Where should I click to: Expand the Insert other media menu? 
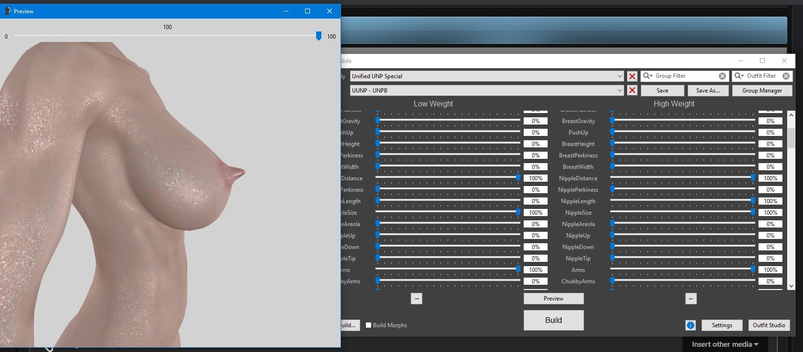(x=725, y=344)
